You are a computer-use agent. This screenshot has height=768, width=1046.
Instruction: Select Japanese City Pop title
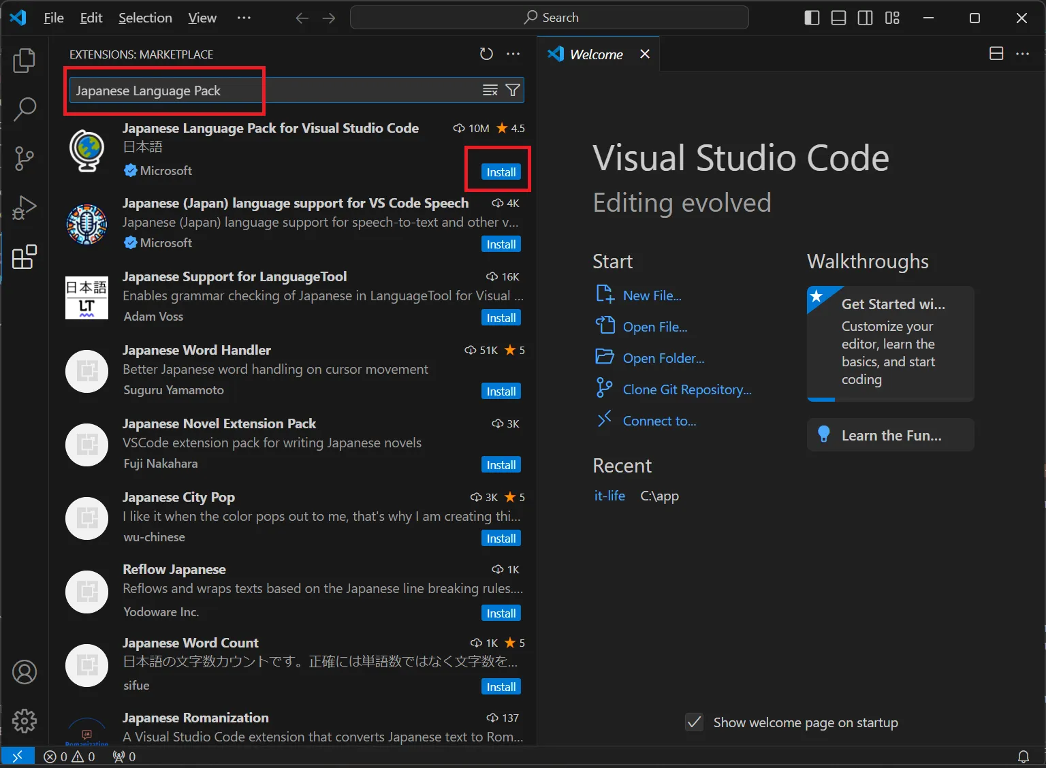point(178,497)
